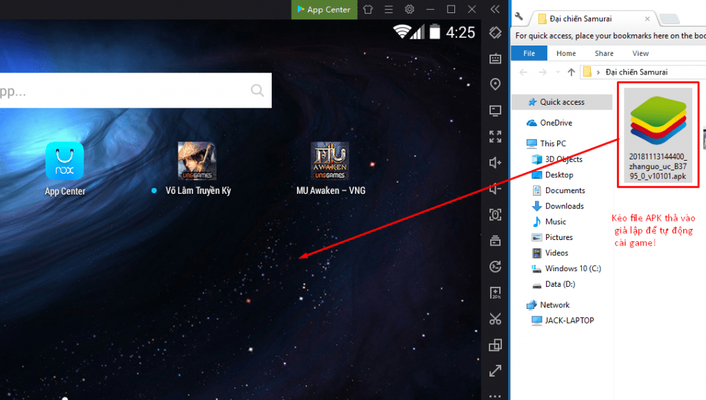Click the 4:25 clock in status bar
Viewport: 706px width, 400px height.
coord(460,32)
